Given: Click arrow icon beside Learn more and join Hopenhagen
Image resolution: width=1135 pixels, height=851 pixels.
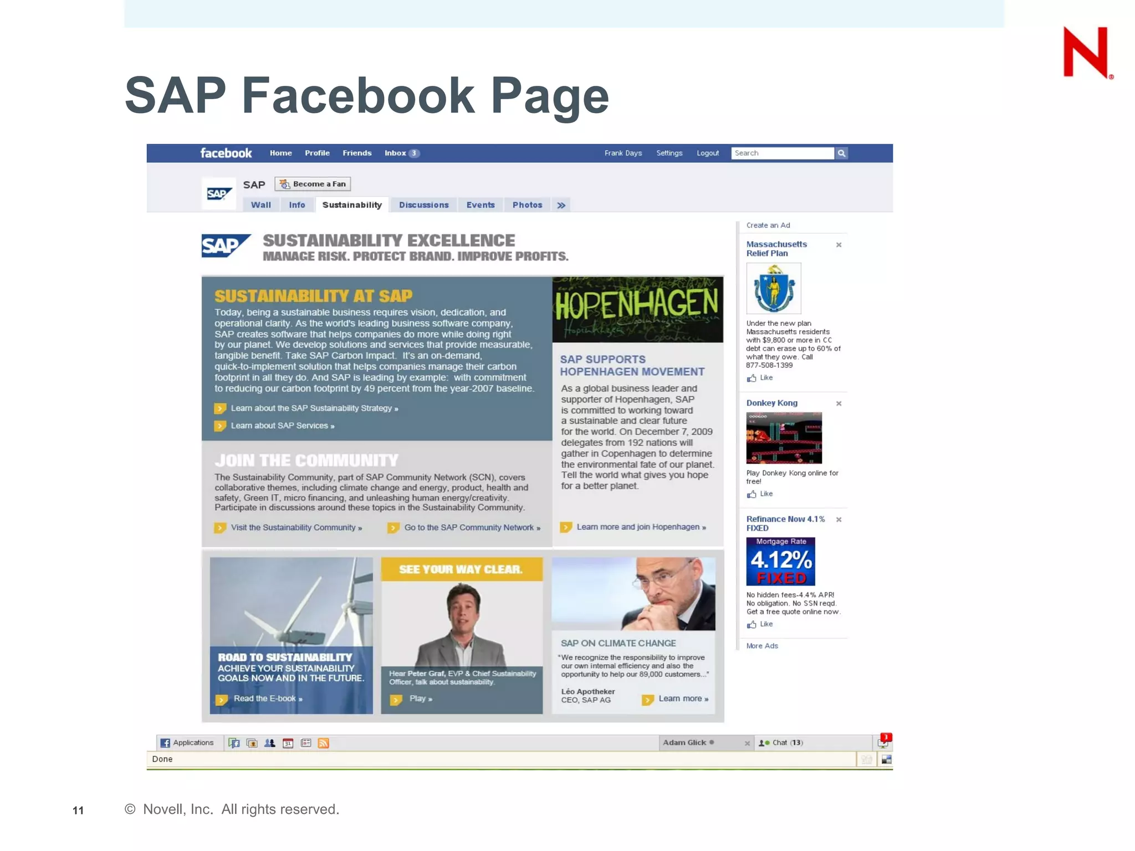Looking at the screenshot, I should click(566, 527).
